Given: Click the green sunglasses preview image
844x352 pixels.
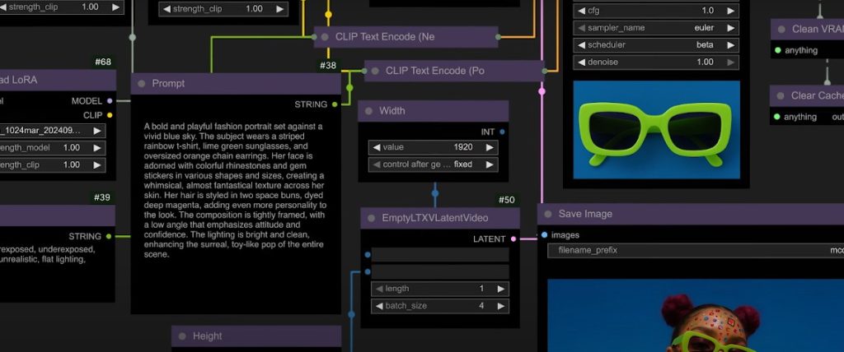Looking at the screenshot, I should click(x=656, y=130).
